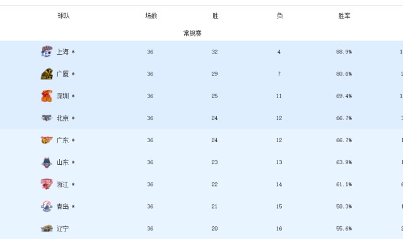This screenshot has width=403, height=239.
Task: Select 上海's games played value 36
Action: tap(150, 52)
